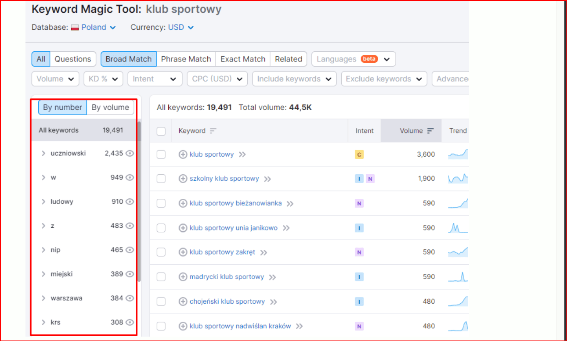Click double-arrow icon next to chojeński klub sportowy
Screen dimensions: 567x341
click(x=274, y=302)
